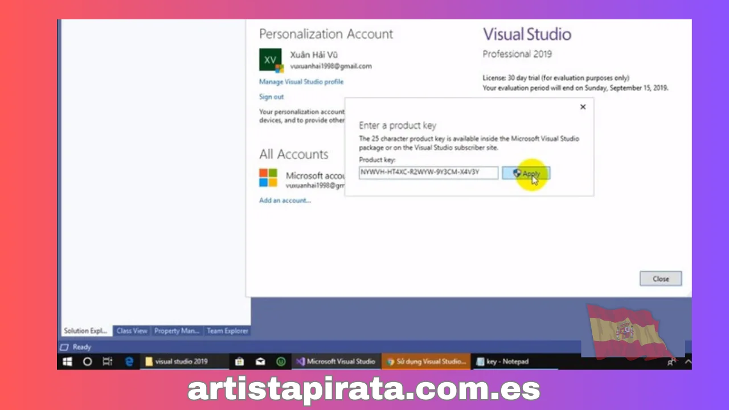The height and width of the screenshot is (410, 729).
Task: Switch to the Property Manager tab
Action: click(177, 331)
